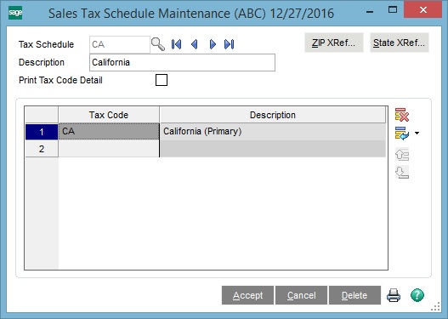
Task: Select row header 2 in the grid
Action: (x=42, y=149)
